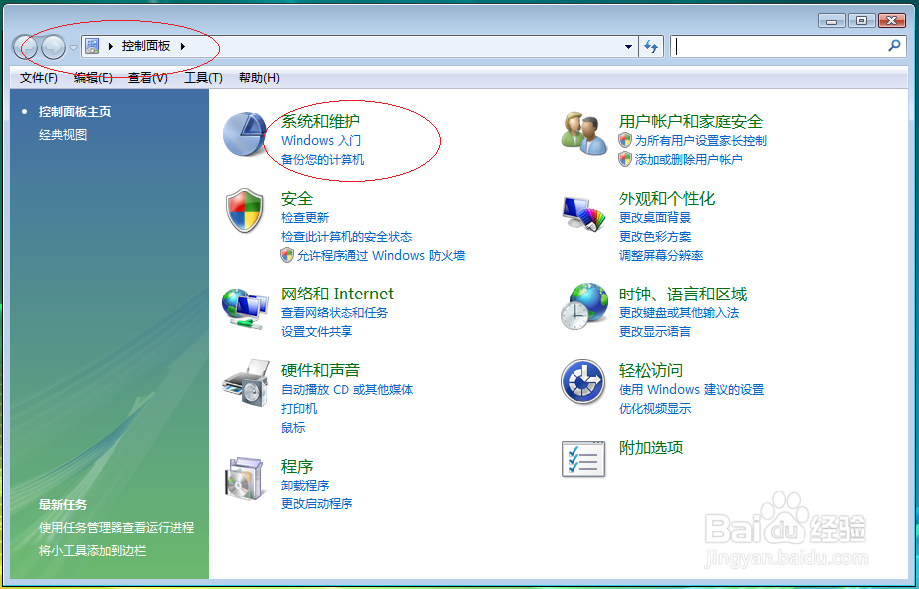The width and height of the screenshot is (919, 589).
Task: Click the Refresh button beside address bar
Action: point(650,46)
